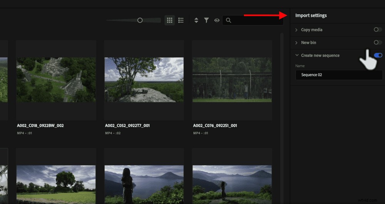The height and width of the screenshot is (204, 385).
Task: Toggle the eye visibility option
Action: pos(217,20)
